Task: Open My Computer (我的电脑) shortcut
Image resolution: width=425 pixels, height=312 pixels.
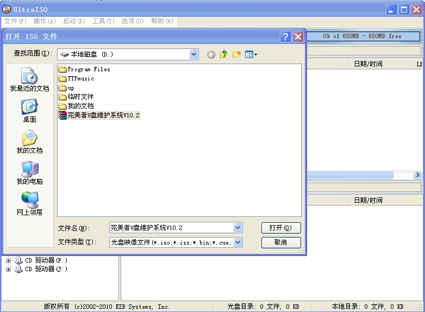Action: point(29,173)
